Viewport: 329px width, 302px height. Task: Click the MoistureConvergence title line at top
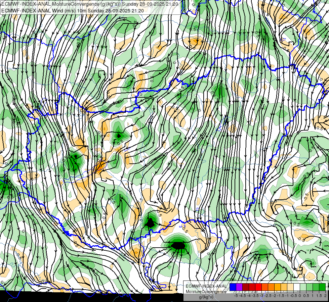pyautogui.click(x=90, y=4)
